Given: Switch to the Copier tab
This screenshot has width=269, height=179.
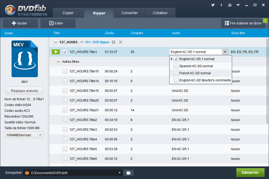Looking at the screenshot, I should coord(68,13).
